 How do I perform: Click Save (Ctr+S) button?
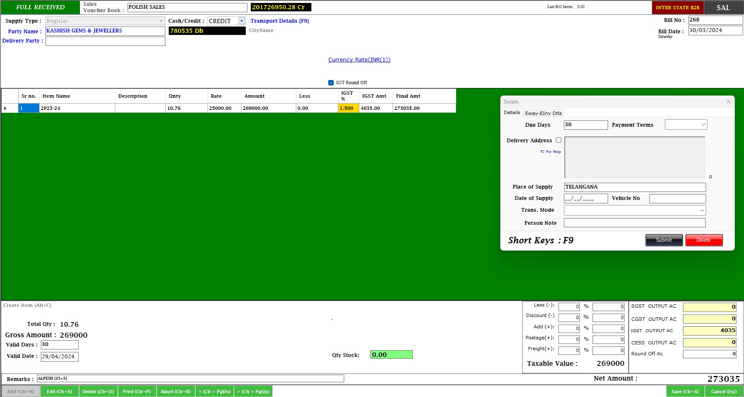pos(685,392)
